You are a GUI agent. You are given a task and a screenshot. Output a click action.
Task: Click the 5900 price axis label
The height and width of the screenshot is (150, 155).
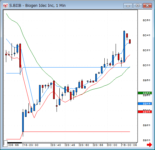[x=147, y=140]
